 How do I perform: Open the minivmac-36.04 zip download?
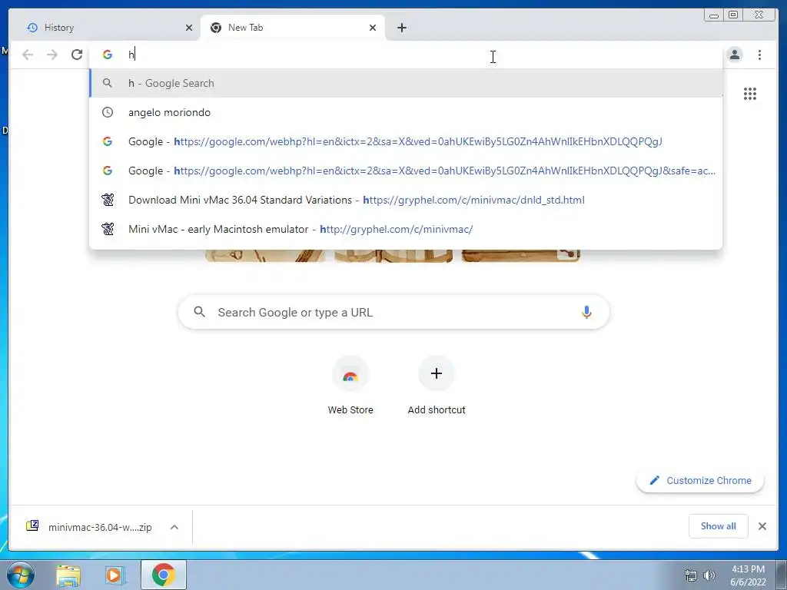89,527
